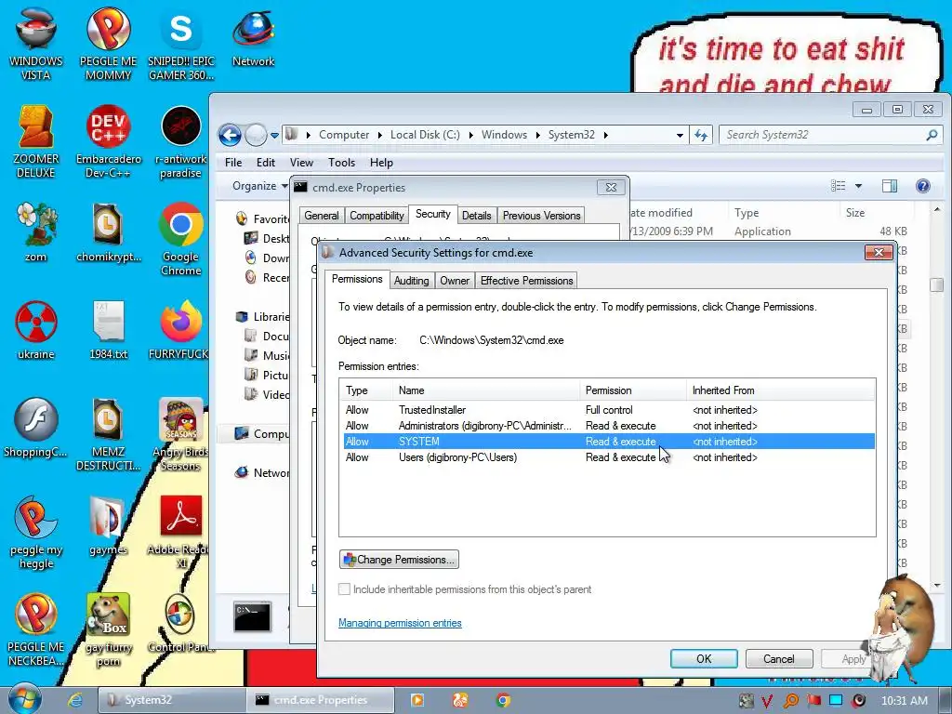Launch Google Chrome from desktop
The width and height of the screenshot is (952, 714).
click(181, 239)
